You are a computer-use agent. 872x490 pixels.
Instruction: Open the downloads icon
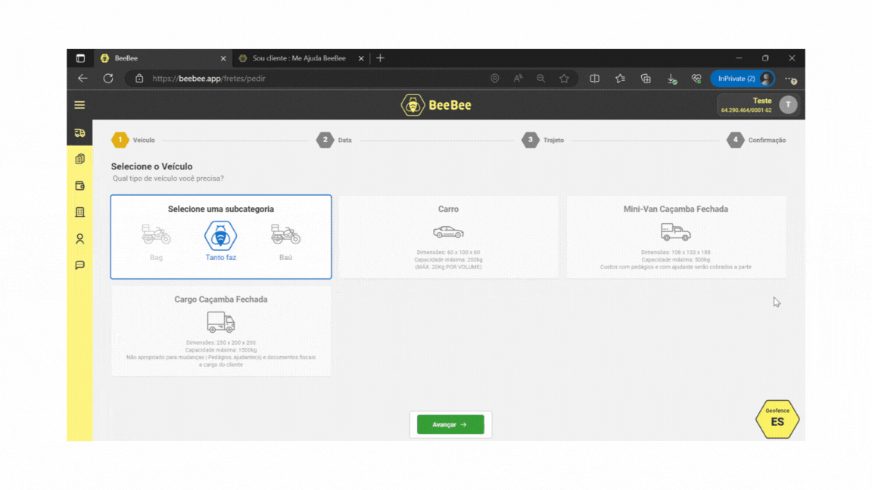[672, 79]
